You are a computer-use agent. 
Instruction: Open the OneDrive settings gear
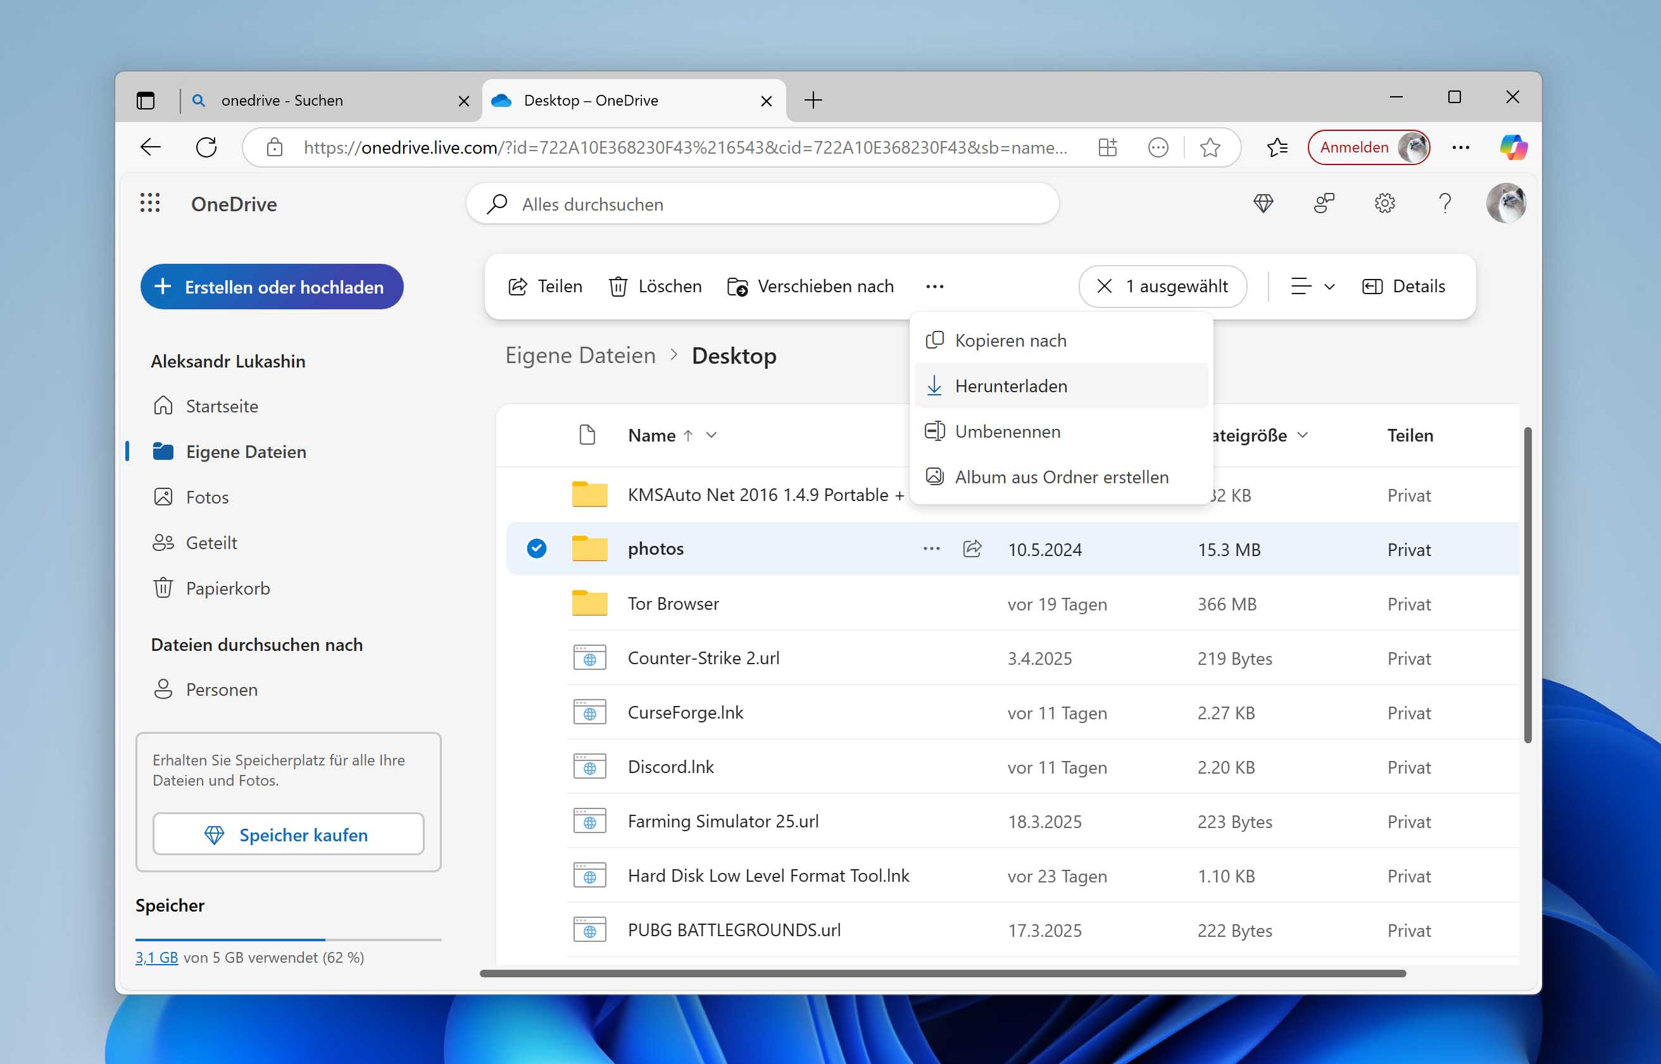(1384, 203)
